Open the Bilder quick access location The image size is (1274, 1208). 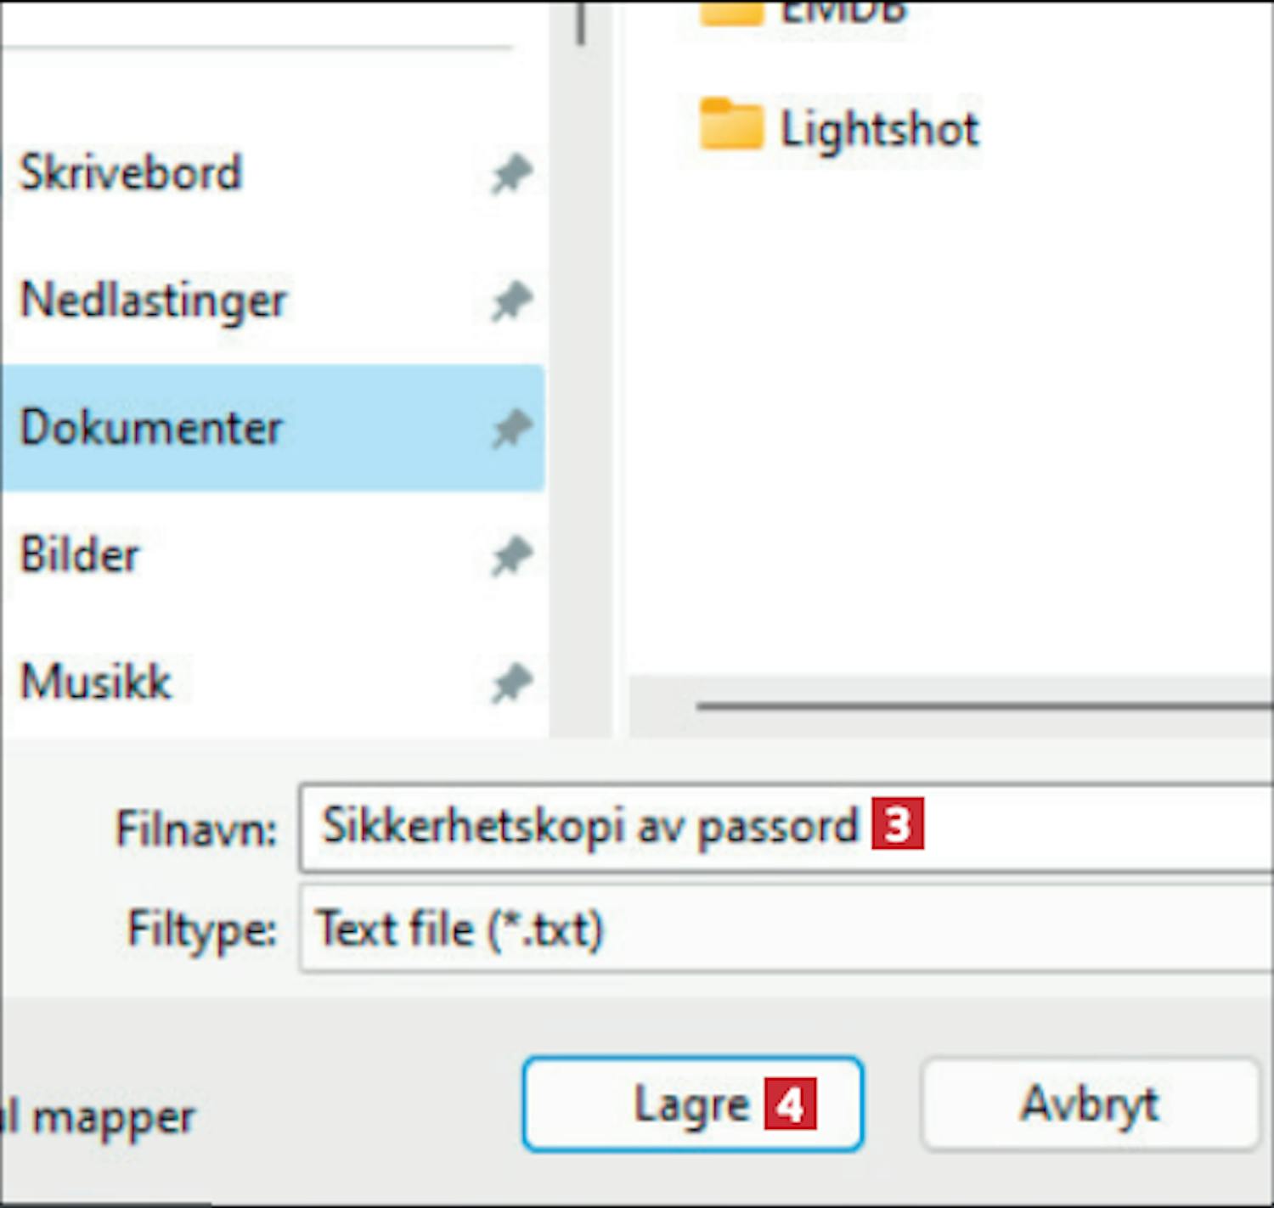80,555
